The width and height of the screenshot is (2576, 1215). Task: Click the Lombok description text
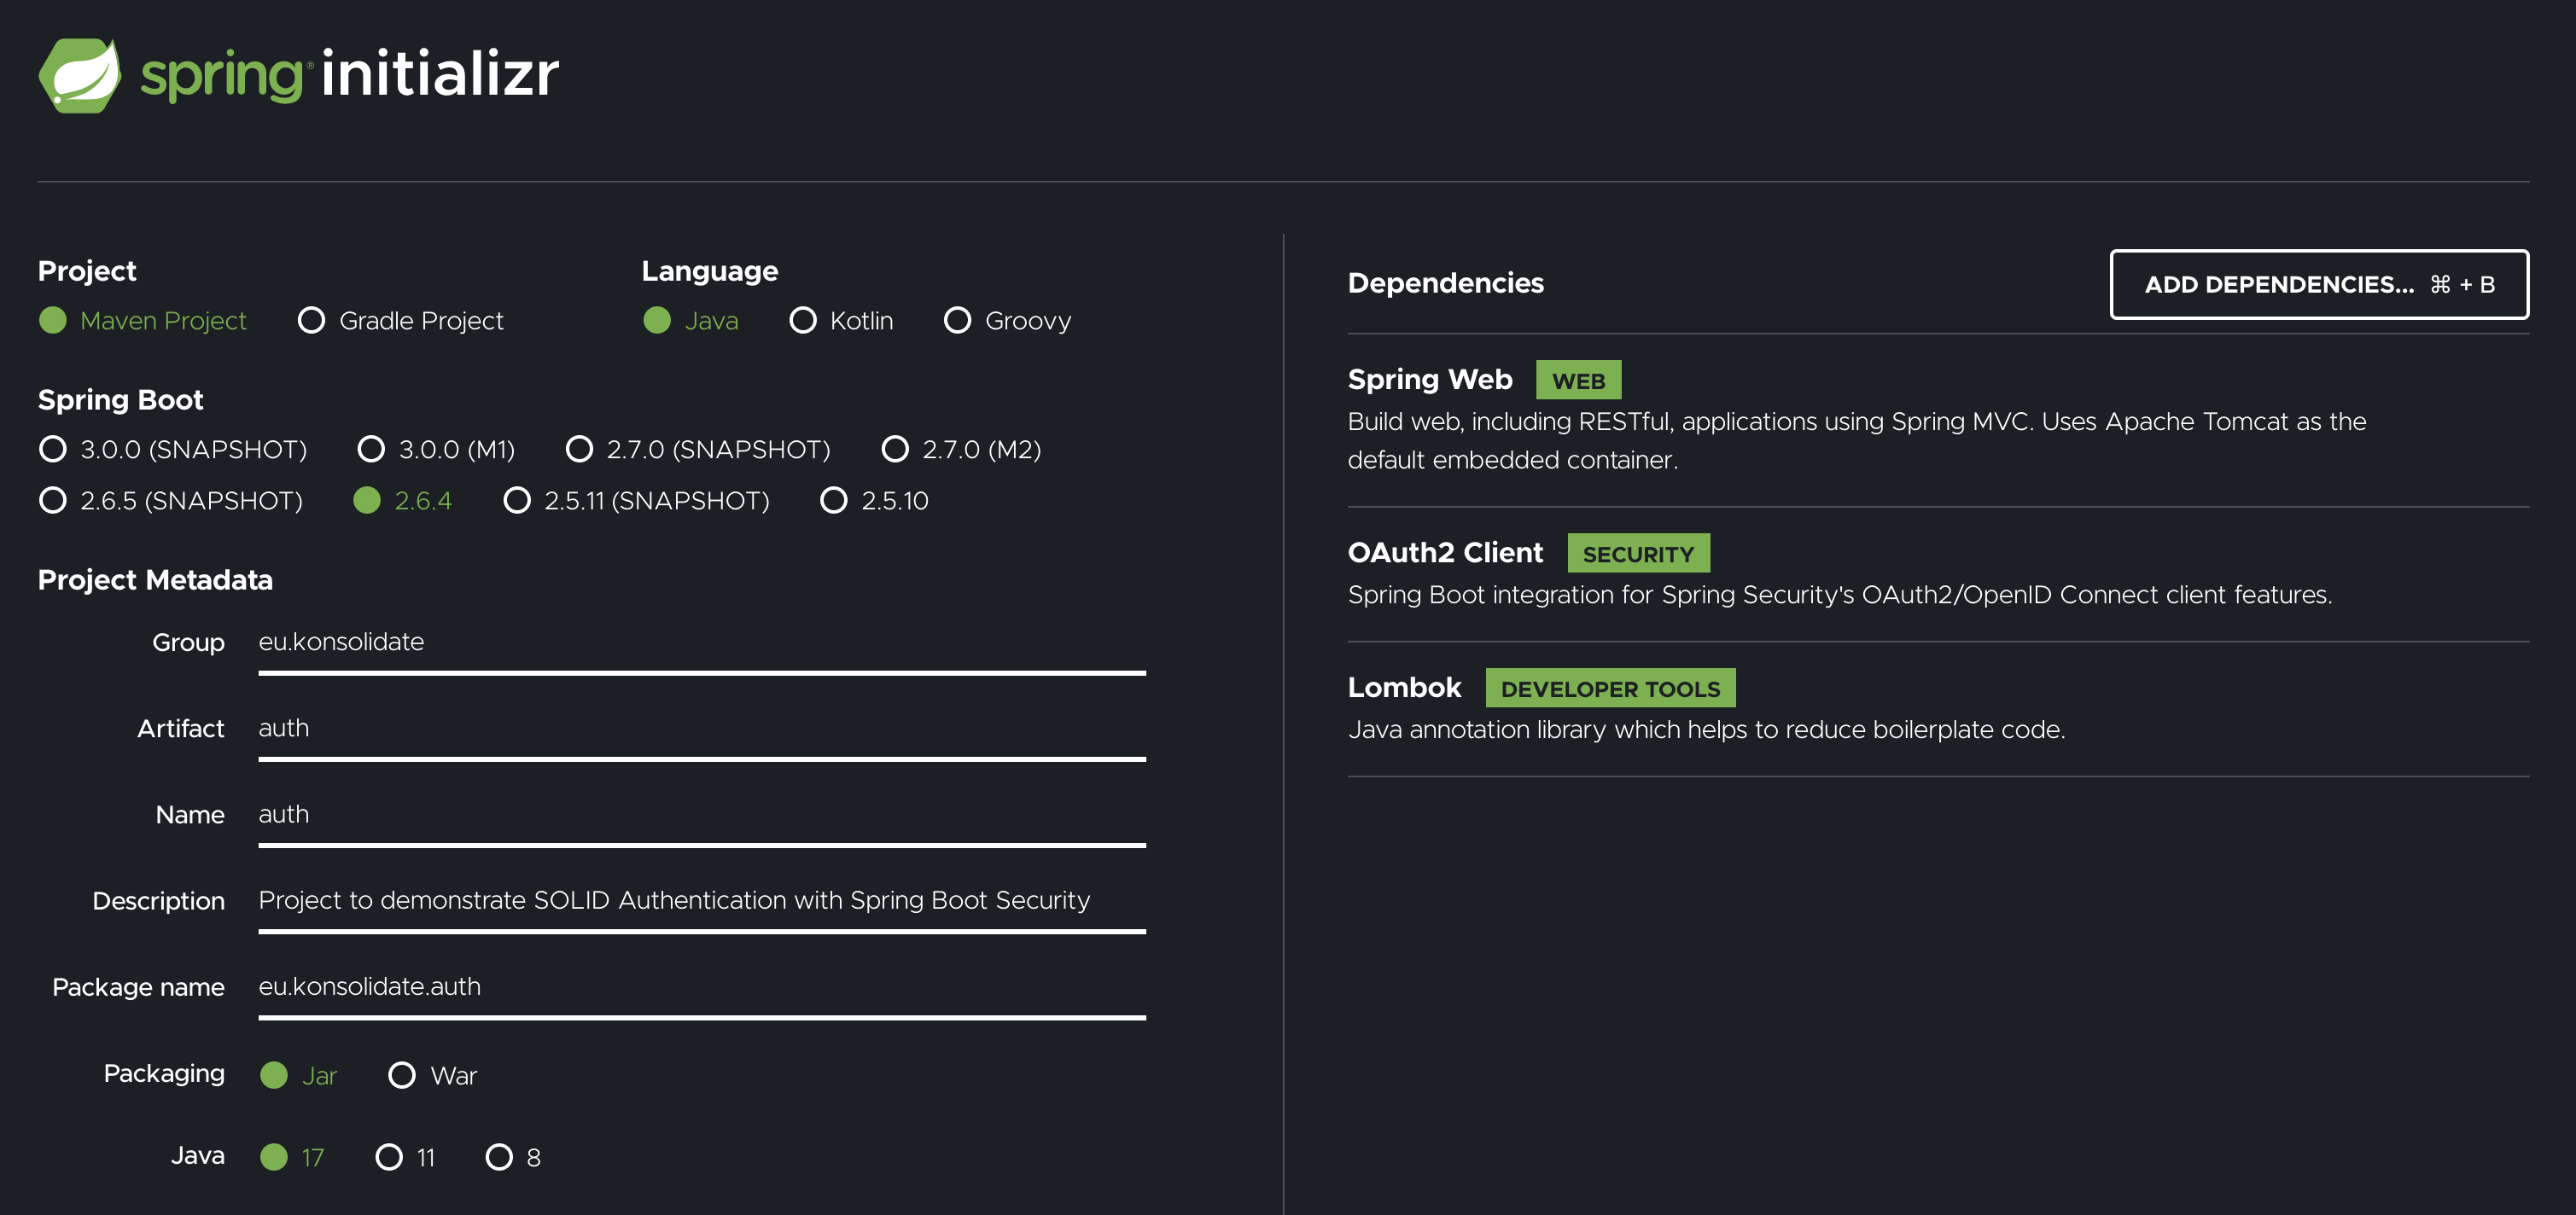(x=1706, y=730)
